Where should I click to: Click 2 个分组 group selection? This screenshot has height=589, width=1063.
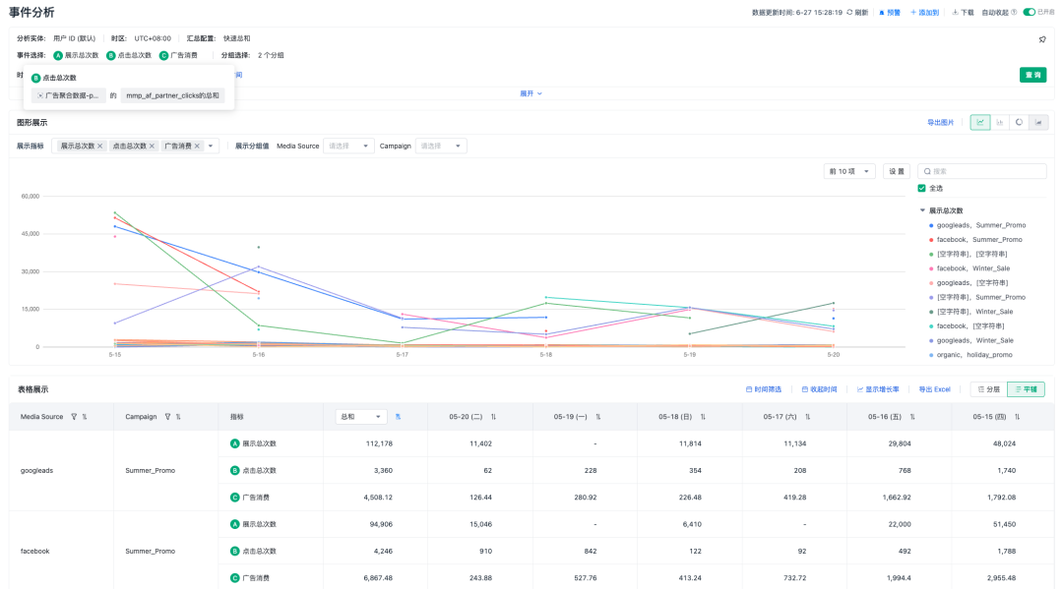coord(271,55)
